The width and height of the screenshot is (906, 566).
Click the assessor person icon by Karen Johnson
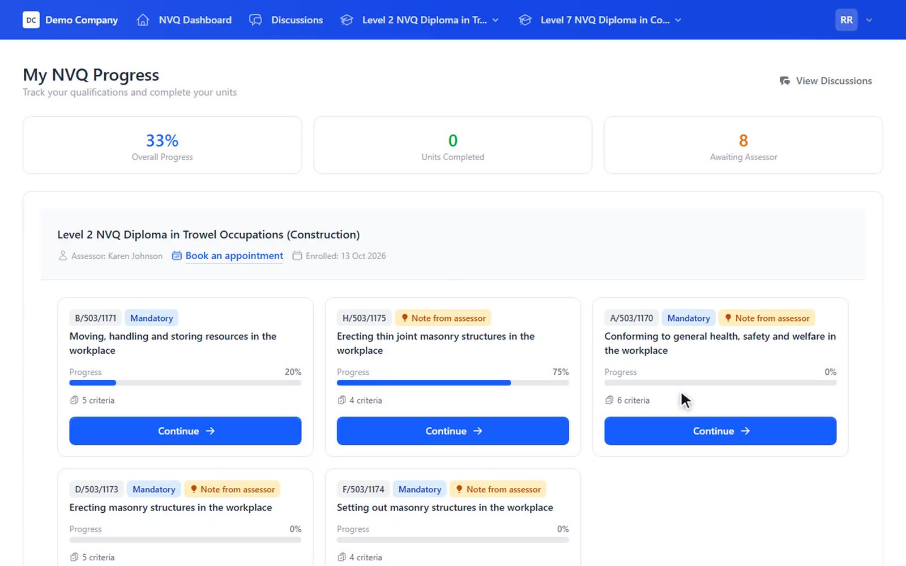[x=63, y=256]
